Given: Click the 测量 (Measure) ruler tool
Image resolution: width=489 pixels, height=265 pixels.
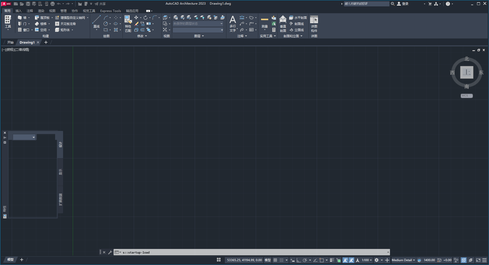Looking at the screenshot, I should 265,23.
